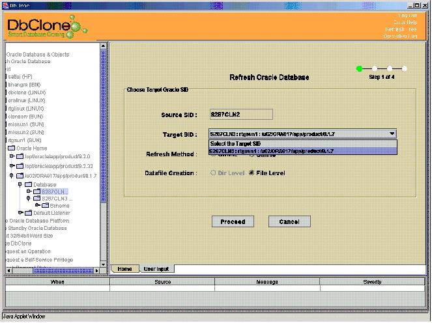Click the tree's vertical scrollbar thumb
Screen dimensions: 432x323
click(104, 126)
